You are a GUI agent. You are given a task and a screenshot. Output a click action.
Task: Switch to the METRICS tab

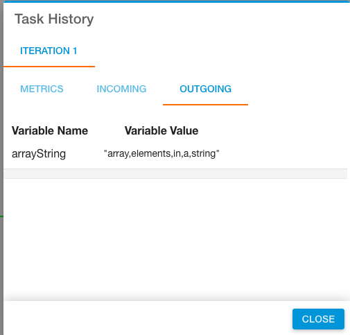click(x=42, y=89)
